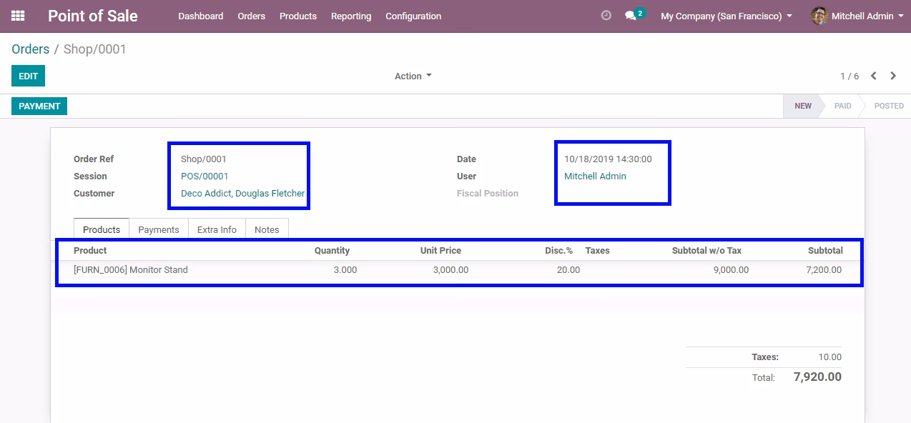Open the apps grid menu icon
The width and height of the screenshot is (911, 423).
coord(18,16)
